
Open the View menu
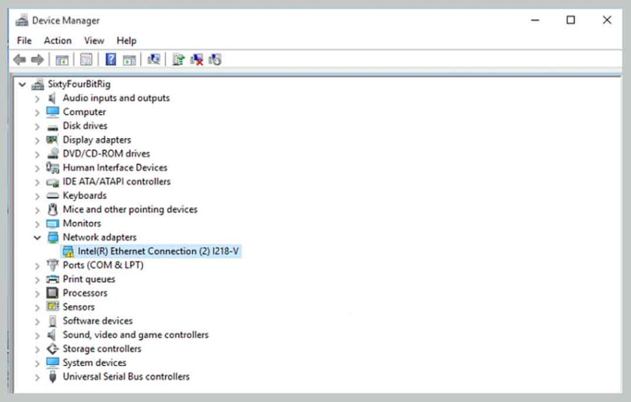pos(94,40)
